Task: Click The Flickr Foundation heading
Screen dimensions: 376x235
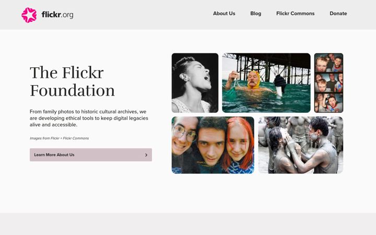Action: tap(72, 81)
